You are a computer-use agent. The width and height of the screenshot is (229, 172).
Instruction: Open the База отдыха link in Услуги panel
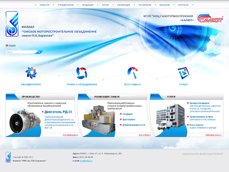click(x=196, y=125)
